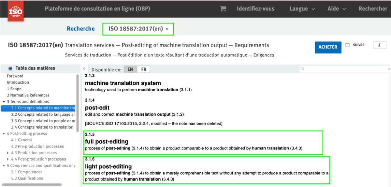
Task: Click the sidebar horizontal scrollbar
Action: pos(31,184)
